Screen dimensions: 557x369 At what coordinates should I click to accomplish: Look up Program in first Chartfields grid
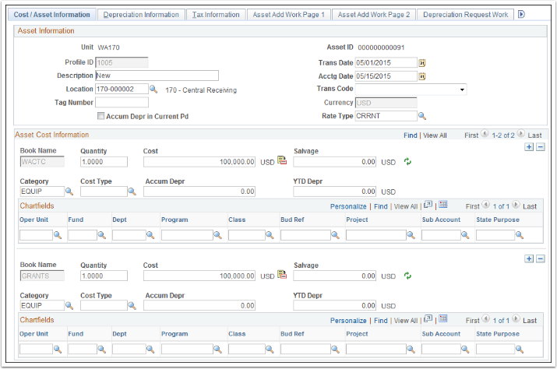[218, 235]
